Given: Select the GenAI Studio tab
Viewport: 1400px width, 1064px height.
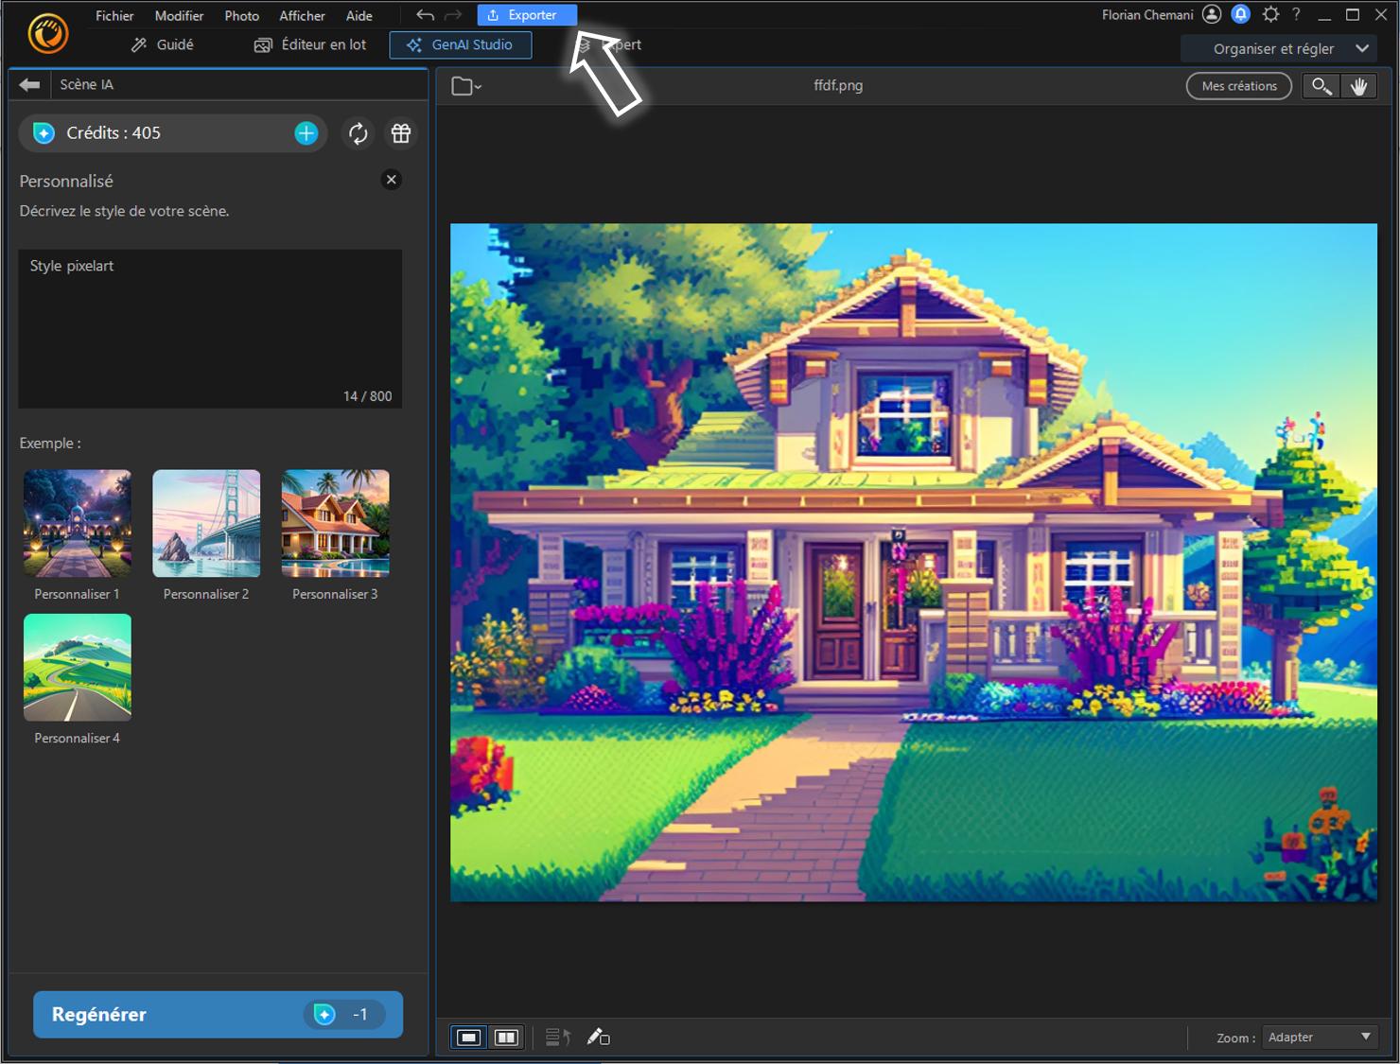Looking at the screenshot, I should point(461,44).
